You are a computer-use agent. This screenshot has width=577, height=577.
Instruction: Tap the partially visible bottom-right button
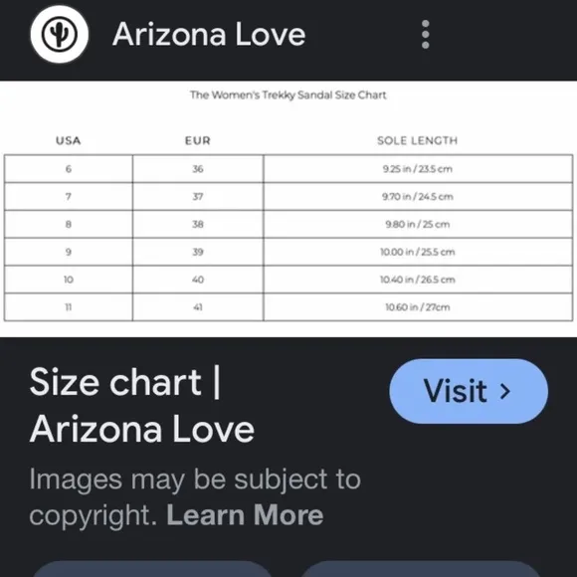[422, 569]
